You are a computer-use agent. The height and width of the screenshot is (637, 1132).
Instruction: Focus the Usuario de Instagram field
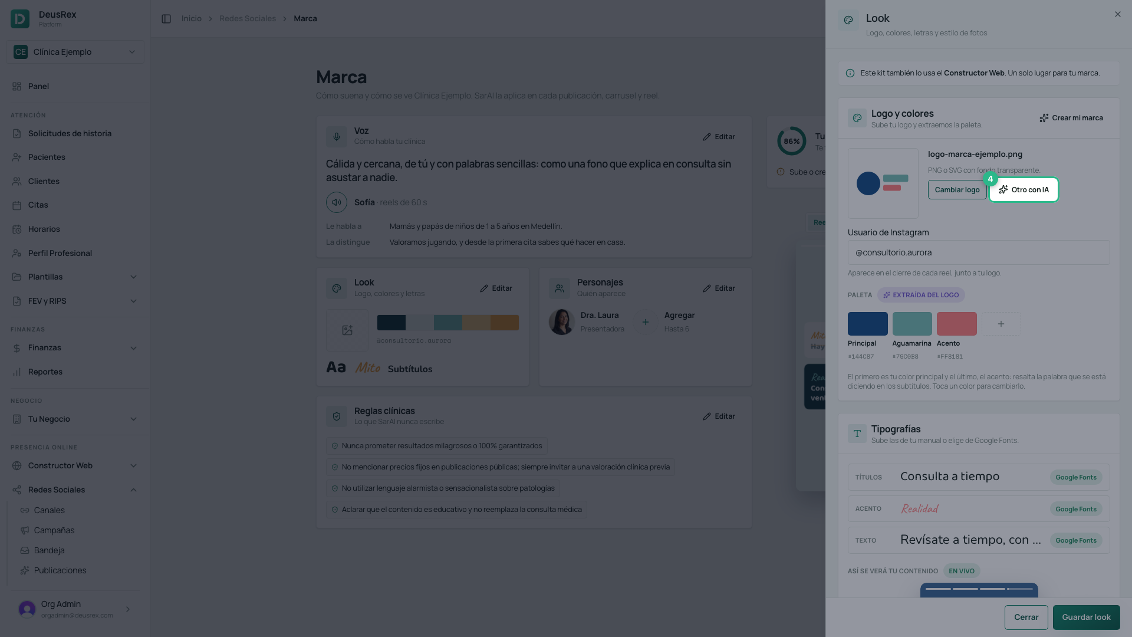click(979, 252)
